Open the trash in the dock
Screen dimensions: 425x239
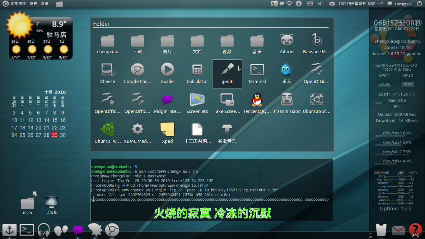[381, 230]
